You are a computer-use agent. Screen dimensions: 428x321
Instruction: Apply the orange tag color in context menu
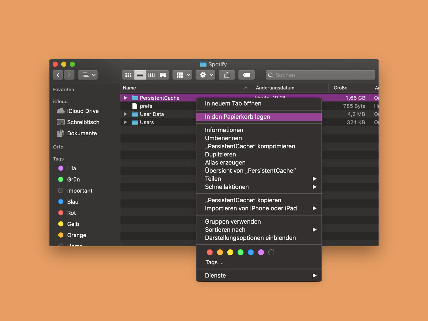click(x=220, y=252)
